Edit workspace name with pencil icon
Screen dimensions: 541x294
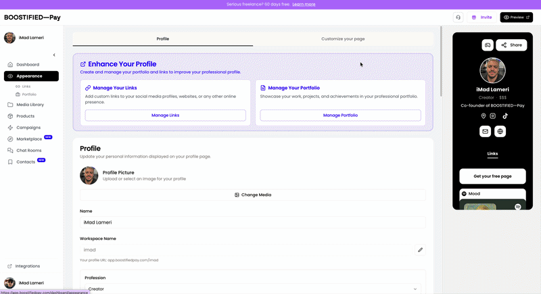tap(420, 250)
